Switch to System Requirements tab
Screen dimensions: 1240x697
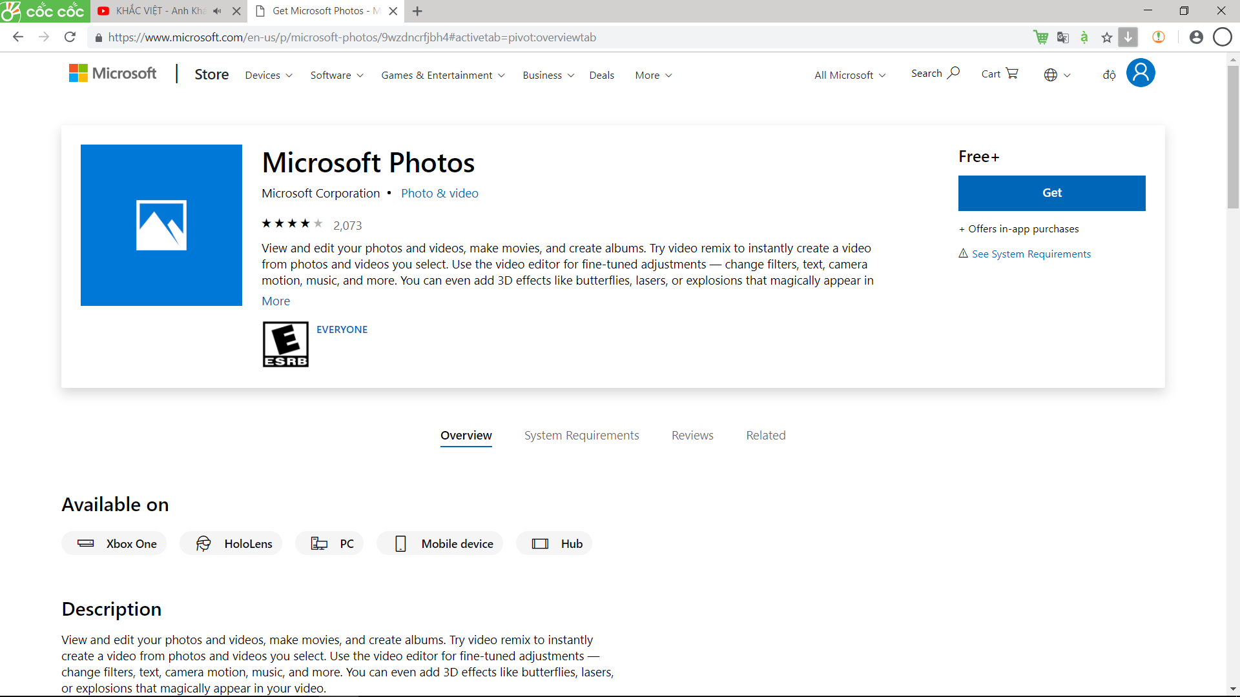(582, 436)
